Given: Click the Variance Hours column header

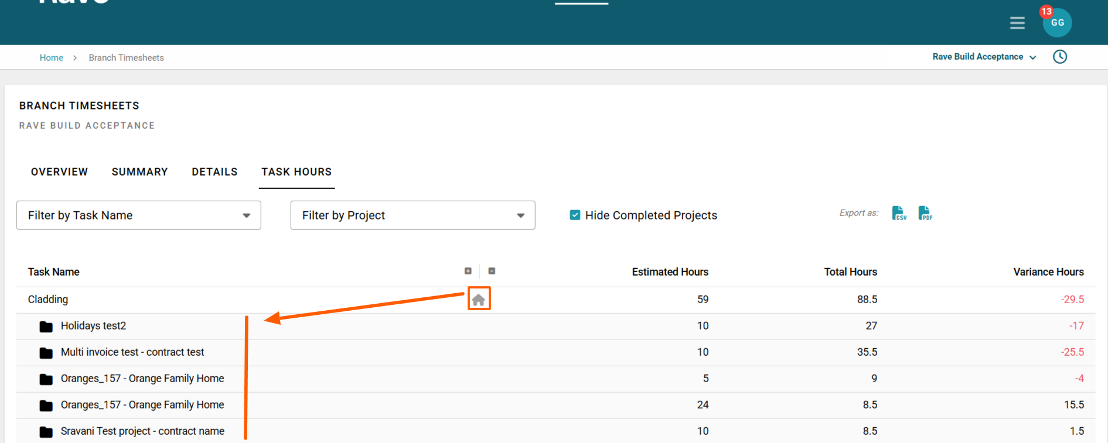Looking at the screenshot, I should [x=1048, y=272].
